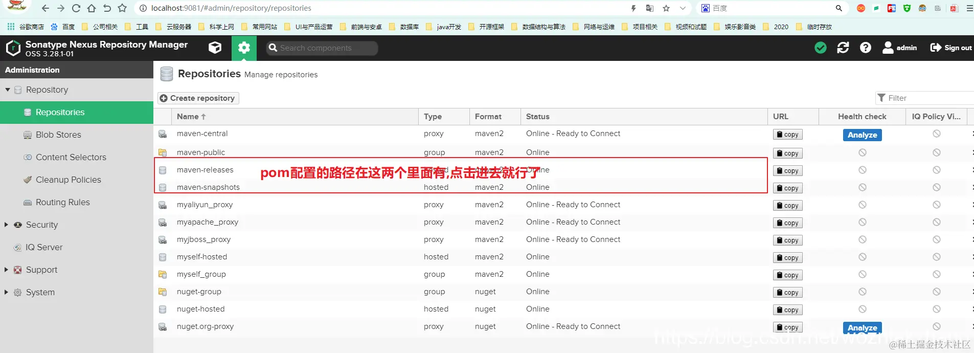Sort by the Type column header
The height and width of the screenshot is (353, 974).
coord(444,116)
